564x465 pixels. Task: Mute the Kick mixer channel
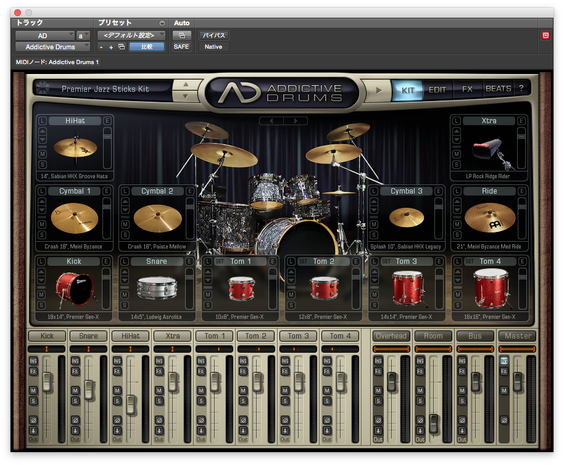point(33,390)
